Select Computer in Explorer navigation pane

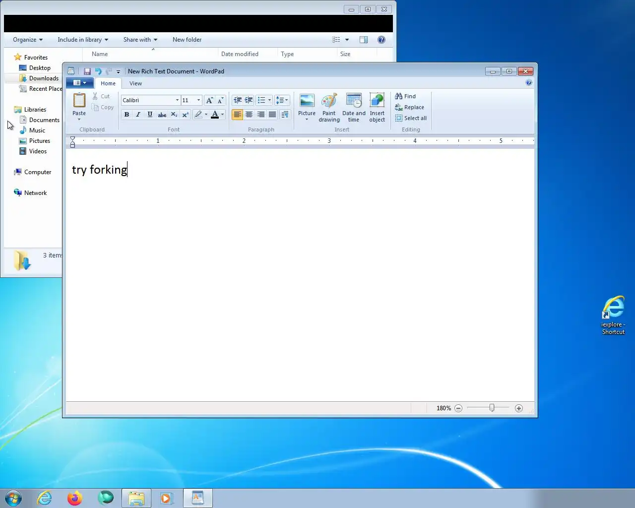[x=33, y=172]
